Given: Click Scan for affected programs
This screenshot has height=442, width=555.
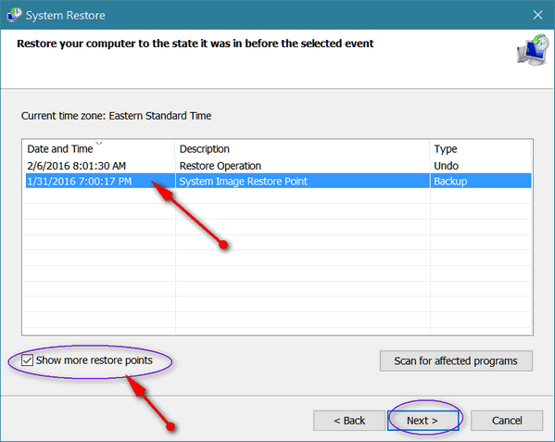Looking at the screenshot, I should pyautogui.click(x=456, y=361).
